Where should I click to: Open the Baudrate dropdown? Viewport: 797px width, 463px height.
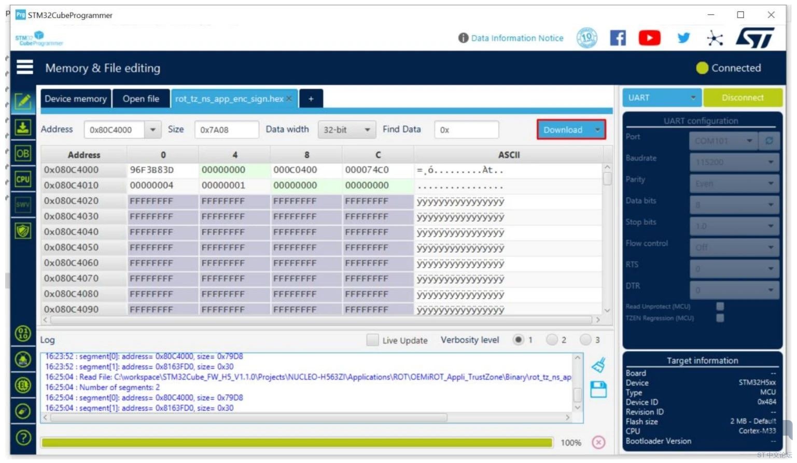click(734, 162)
